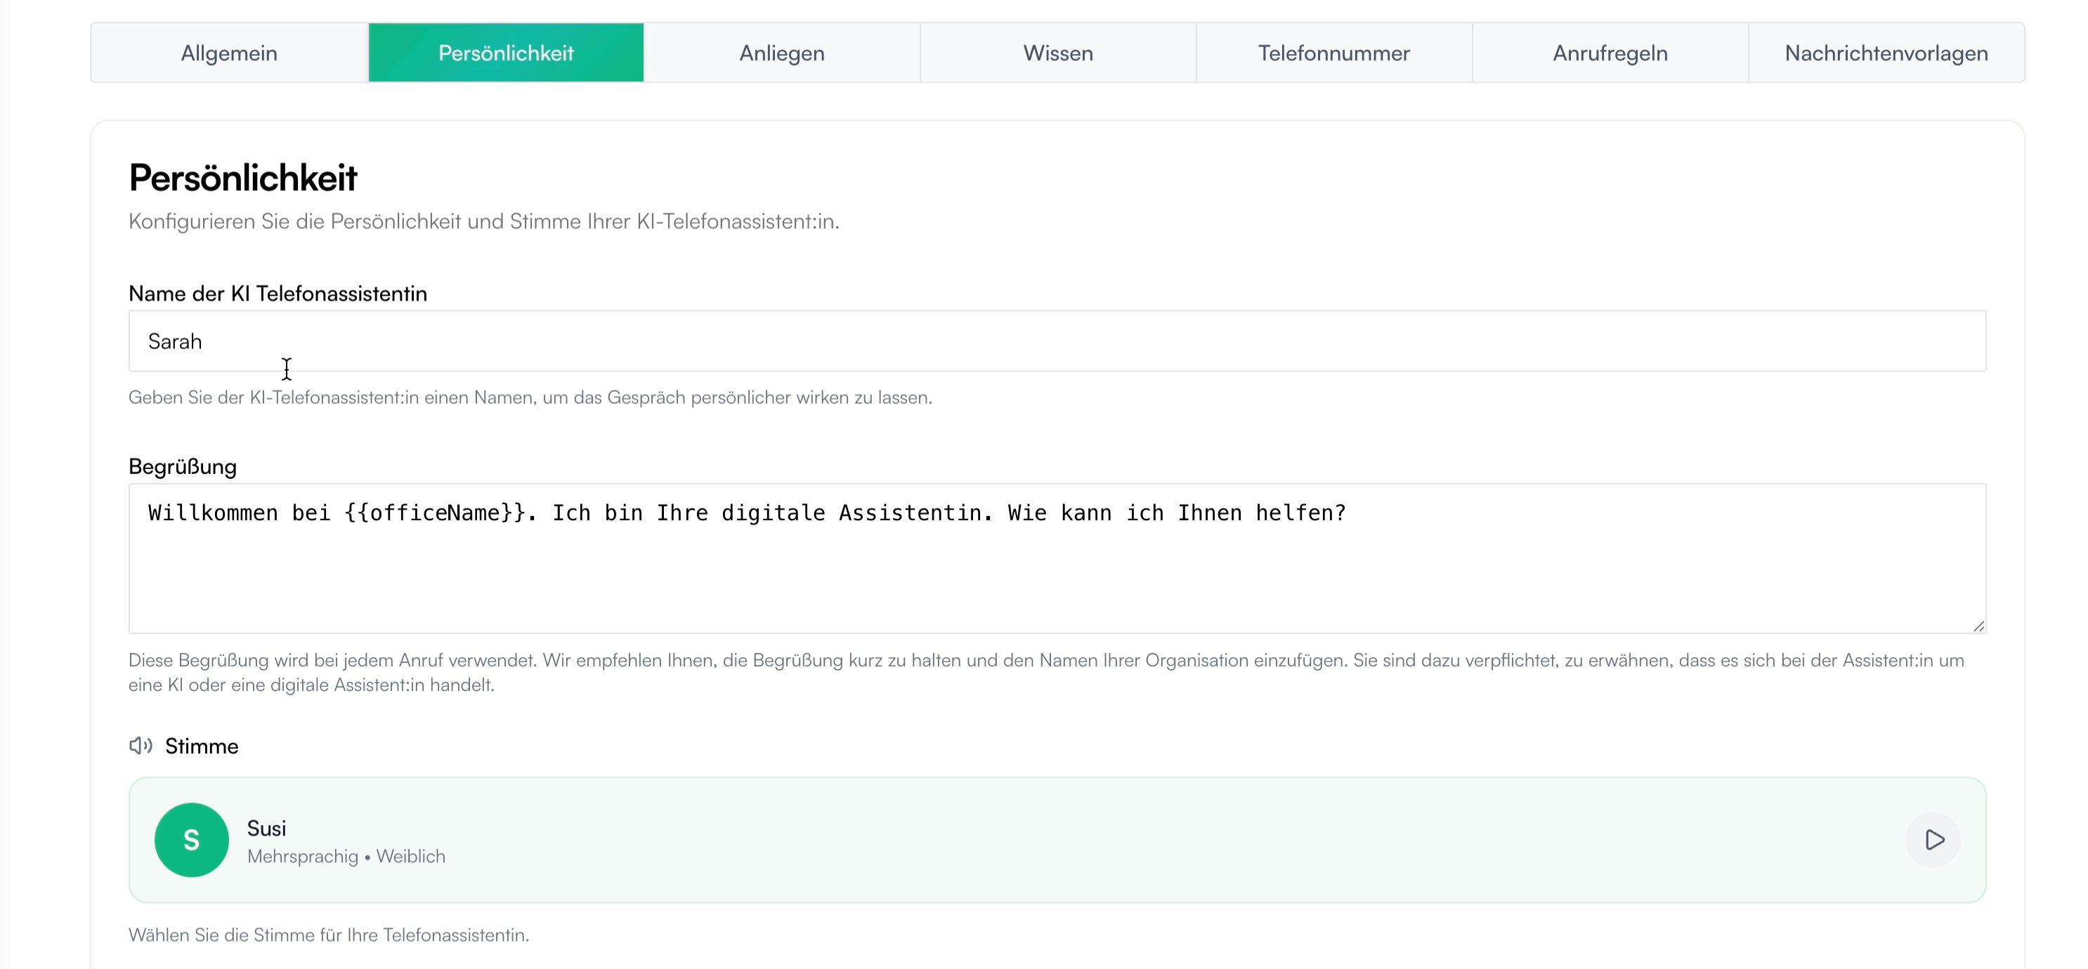
Task: Switch to the Anliegen tab
Action: (781, 53)
